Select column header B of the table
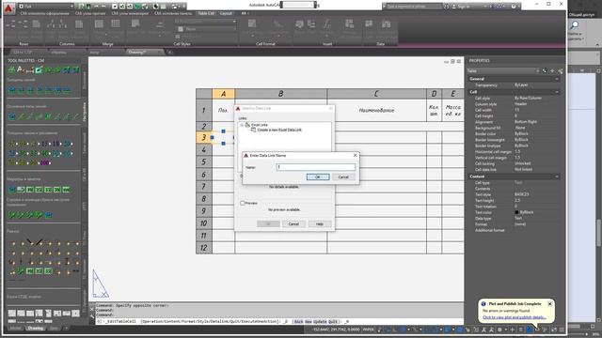 point(280,94)
